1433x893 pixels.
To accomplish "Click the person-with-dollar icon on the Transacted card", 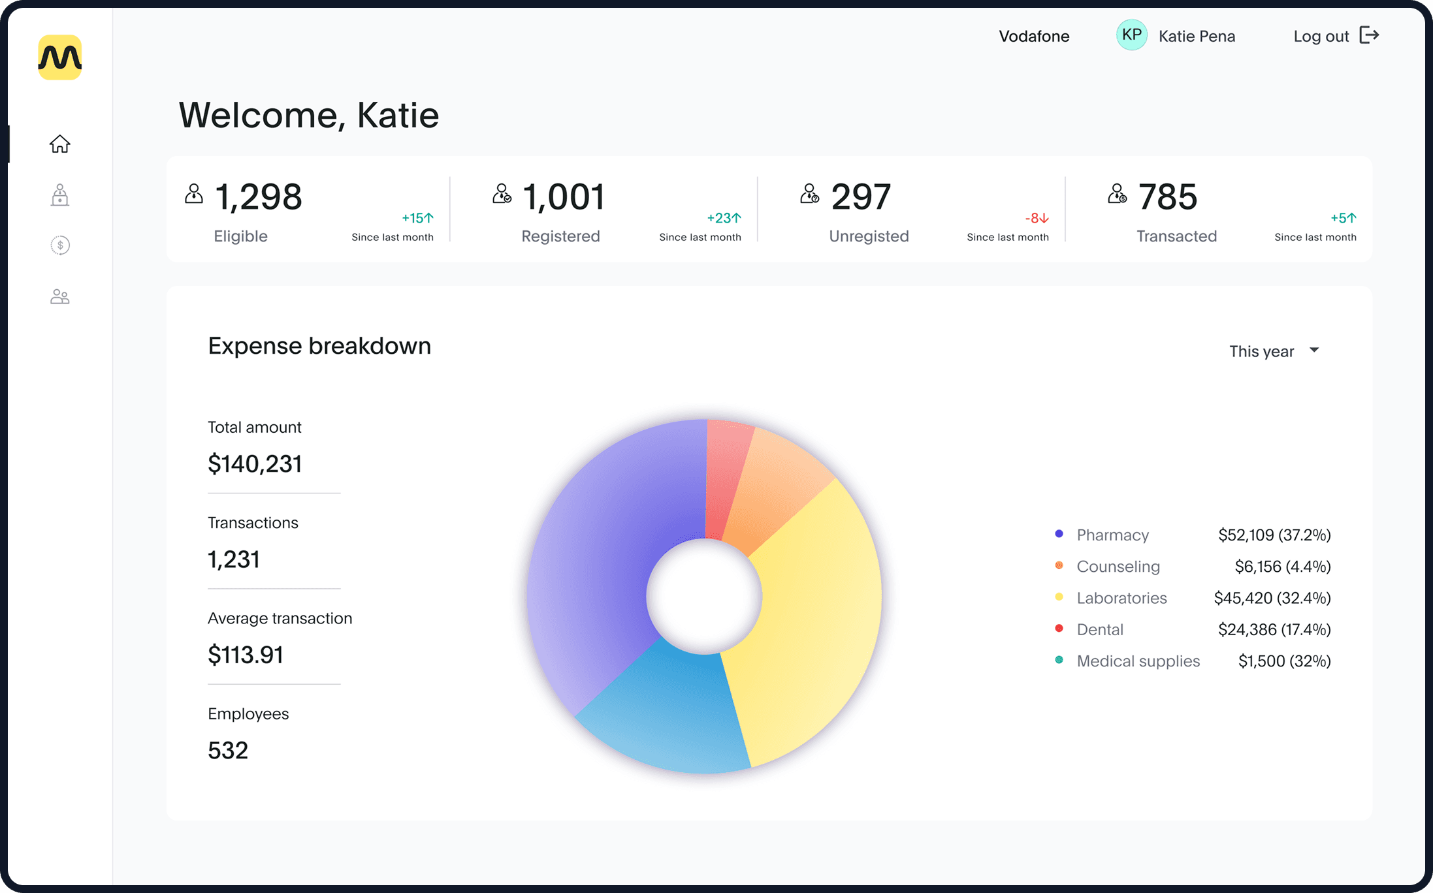I will 1117,193.
